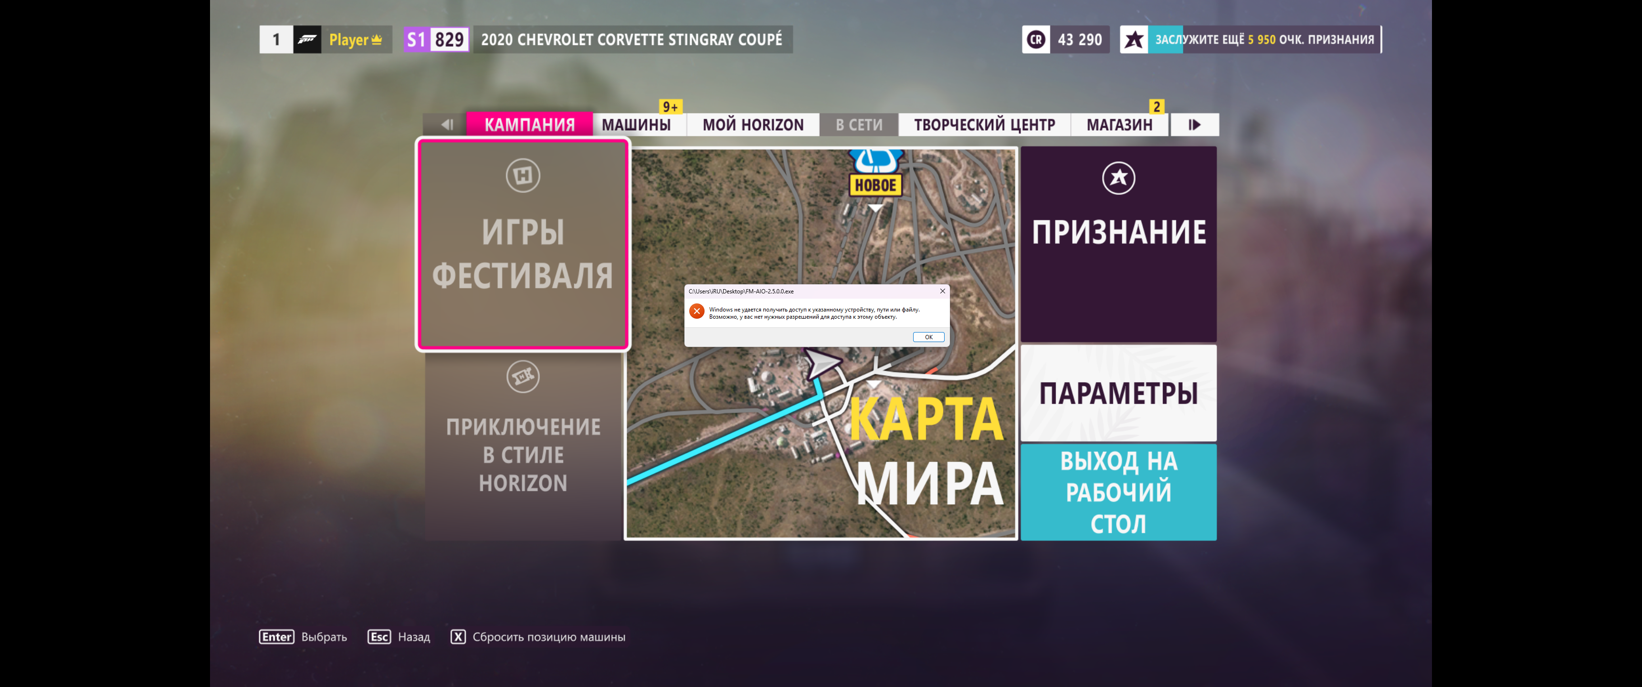Open Параметры settings tile
The width and height of the screenshot is (1642, 687).
(1118, 393)
